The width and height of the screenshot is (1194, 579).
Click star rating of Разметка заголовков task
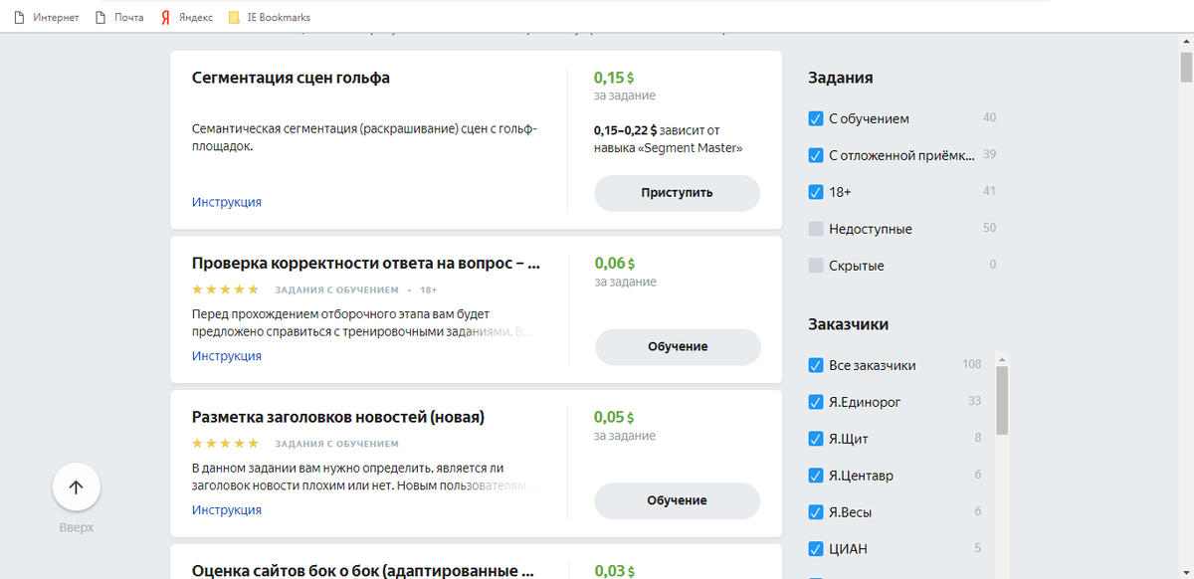pyautogui.click(x=226, y=444)
